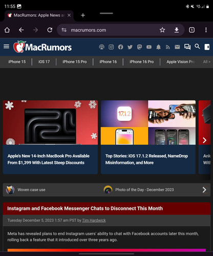The image size is (213, 256).
Task: Open MacRumors Mastodon icon
Action: pos(139,47)
